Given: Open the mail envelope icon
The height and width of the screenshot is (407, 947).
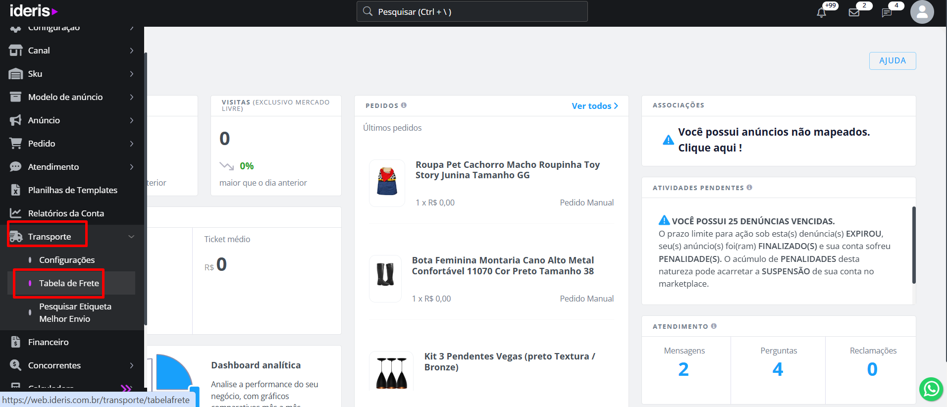Looking at the screenshot, I should pyautogui.click(x=854, y=13).
